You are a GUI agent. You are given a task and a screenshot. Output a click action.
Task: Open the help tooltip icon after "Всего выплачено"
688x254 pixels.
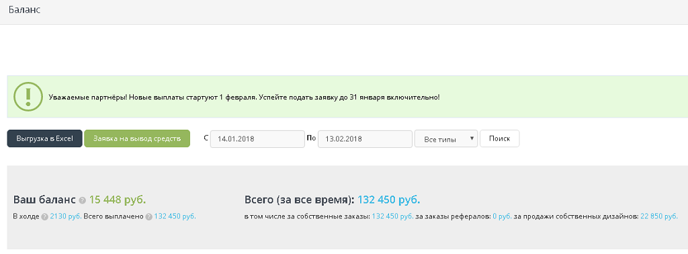coord(148,216)
